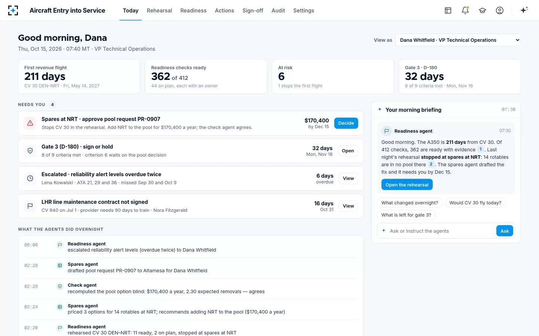
Task: Open the Audit tab
Action: [278, 10]
